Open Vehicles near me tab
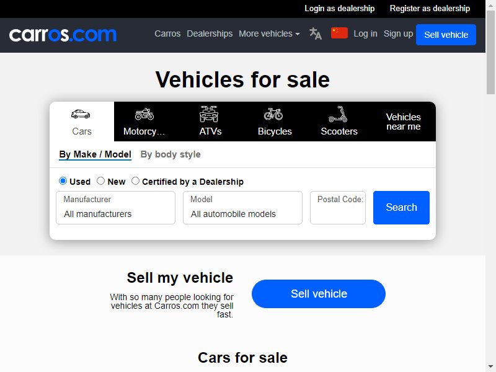The image size is (496, 372). point(404,122)
